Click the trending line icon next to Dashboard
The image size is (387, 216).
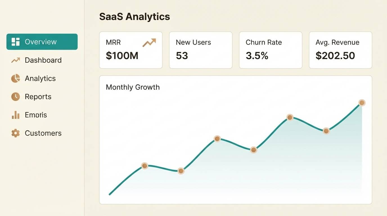click(x=15, y=60)
